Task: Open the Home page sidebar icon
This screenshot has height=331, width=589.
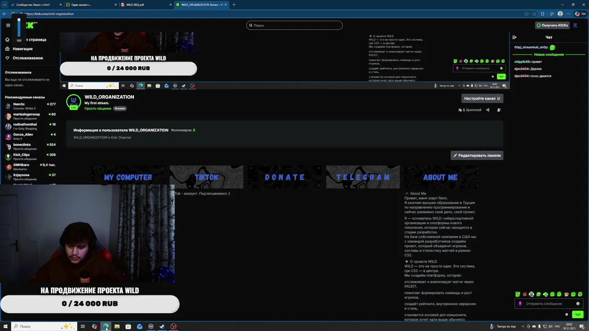Action: pyautogui.click(x=7, y=40)
